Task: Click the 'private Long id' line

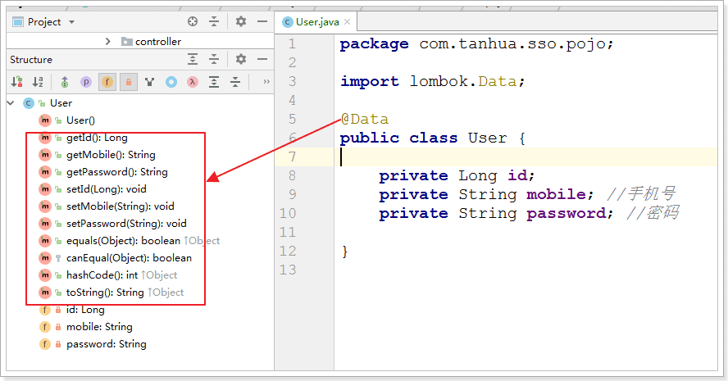Action: [x=457, y=176]
